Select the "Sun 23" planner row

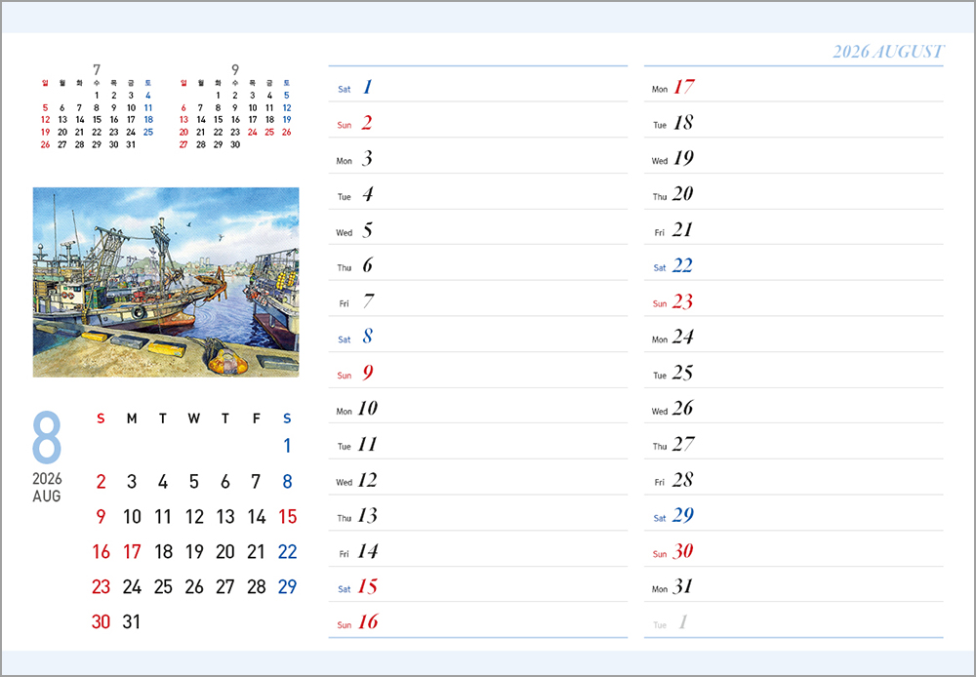click(x=793, y=299)
